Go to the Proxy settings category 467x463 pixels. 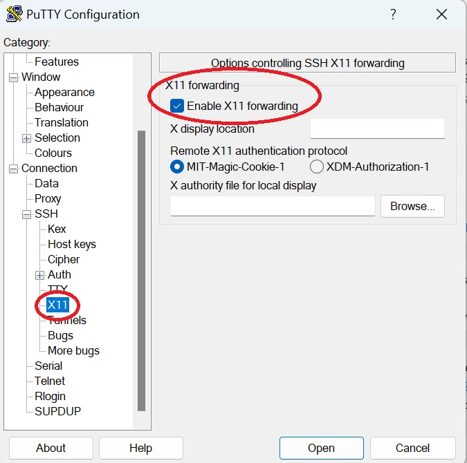click(48, 199)
